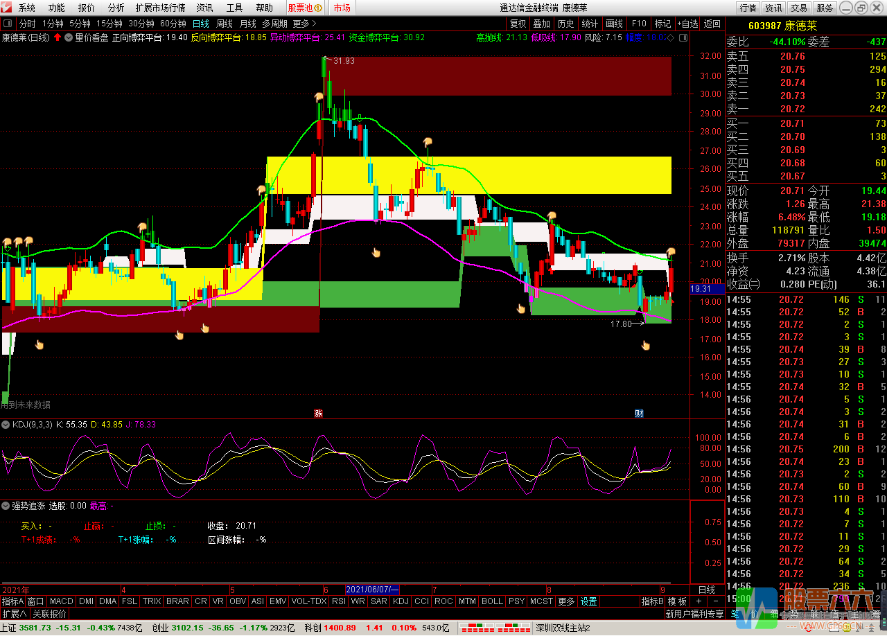This screenshot has width=887, height=636.
Task: Select the 周线 weekly period
Action: tap(225, 24)
